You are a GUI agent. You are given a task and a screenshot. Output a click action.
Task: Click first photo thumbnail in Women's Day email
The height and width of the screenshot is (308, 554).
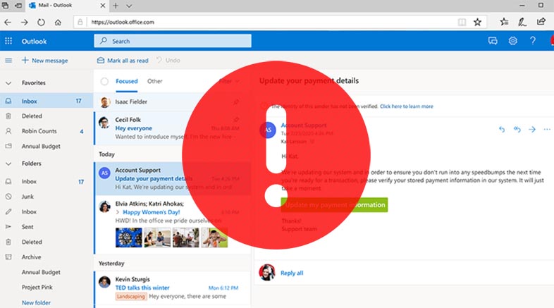pyautogui.click(x=128, y=238)
